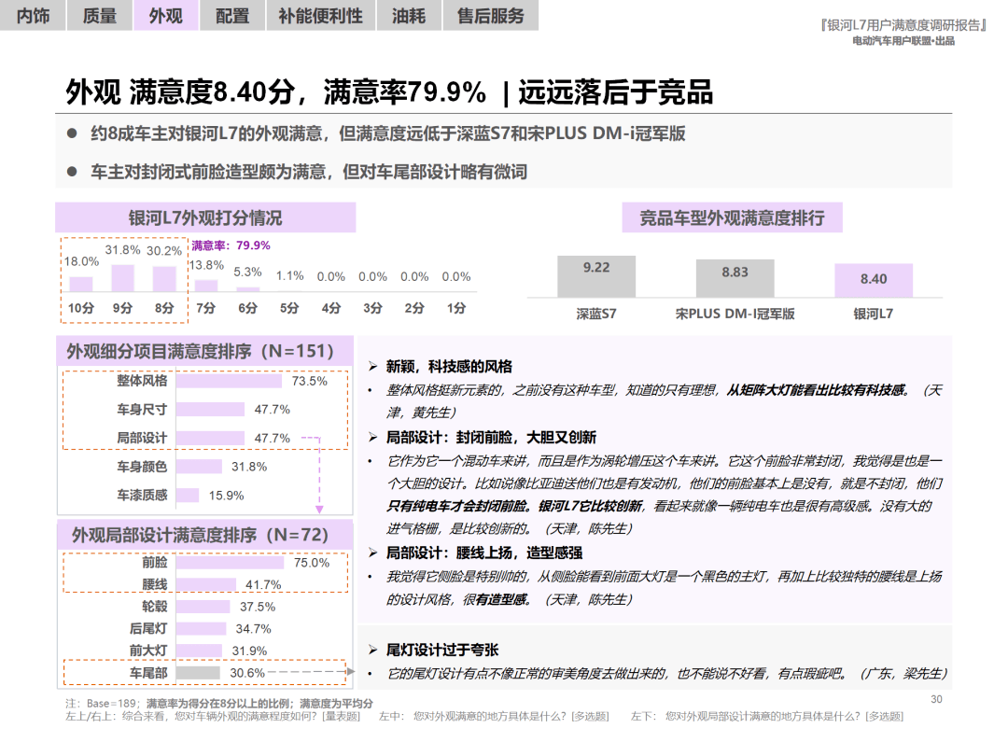Viewport: 1008px width, 756px height.
Task: Click the report title 银河L7用户满意度调研报告
Action: 903,25
